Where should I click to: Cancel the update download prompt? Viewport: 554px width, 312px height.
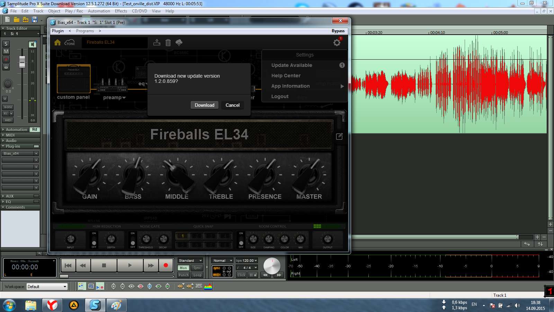(x=232, y=105)
